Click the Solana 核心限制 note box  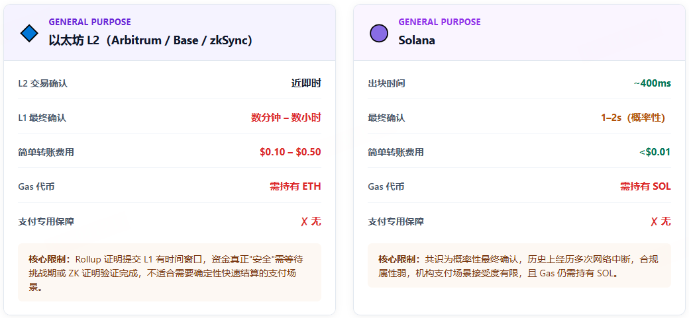coord(519,266)
